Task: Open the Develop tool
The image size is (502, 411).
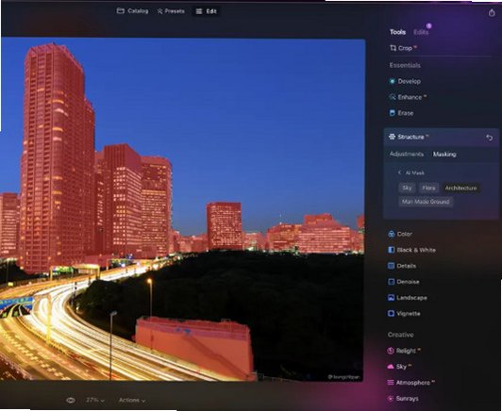Action: (x=405, y=81)
